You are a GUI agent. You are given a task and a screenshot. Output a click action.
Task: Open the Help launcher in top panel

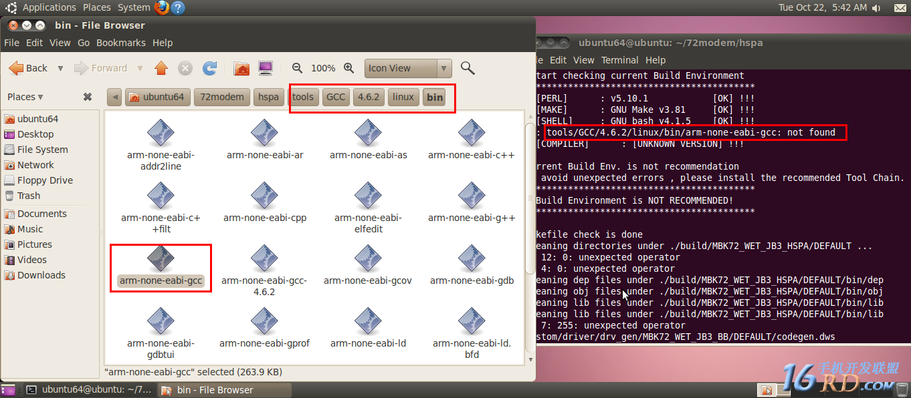178,7
